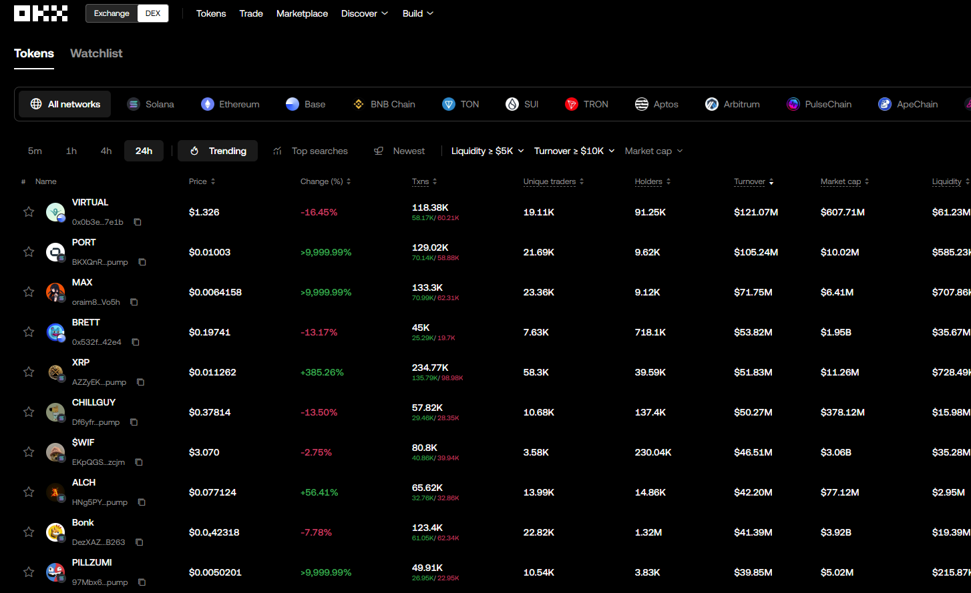Filter by PulseChain network

click(x=819, y=104)
